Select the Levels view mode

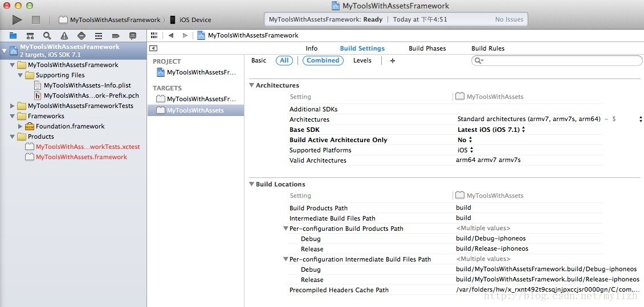[x=362, y=60]
